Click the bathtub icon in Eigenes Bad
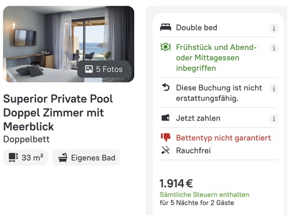 tap(63, 158)
